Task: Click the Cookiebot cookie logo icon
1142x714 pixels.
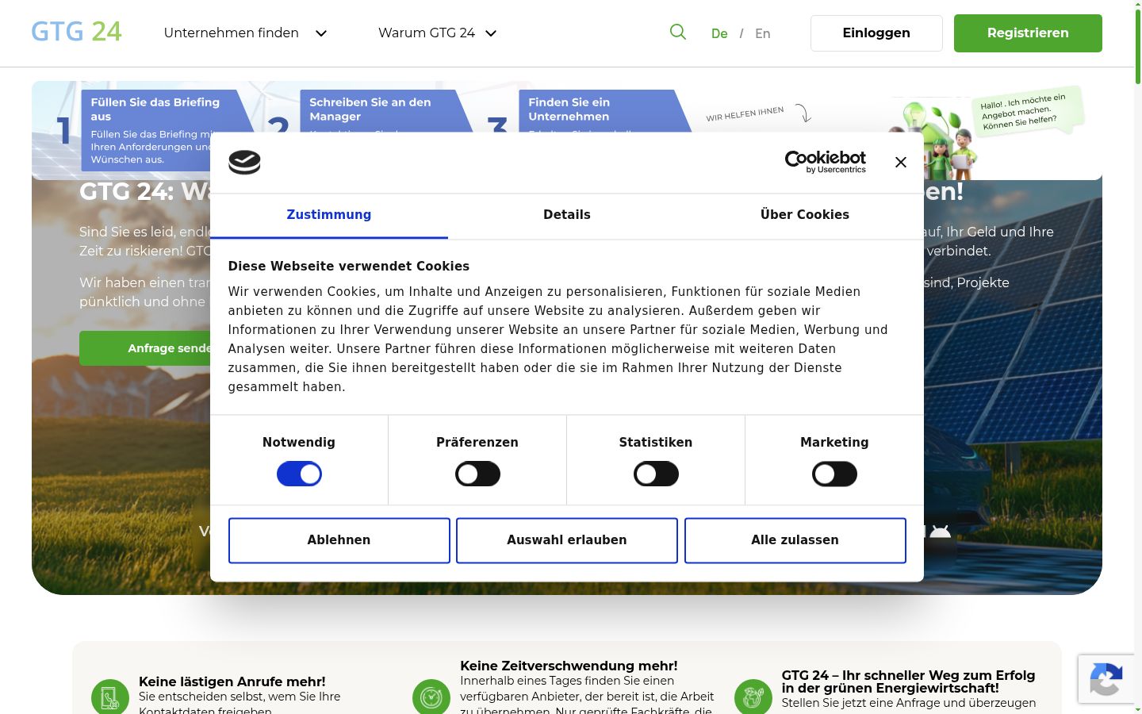Action: pos(244,162)
